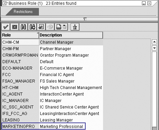Click the scroll up arrow button
This screenshot has width=159, height=130.
154,42
